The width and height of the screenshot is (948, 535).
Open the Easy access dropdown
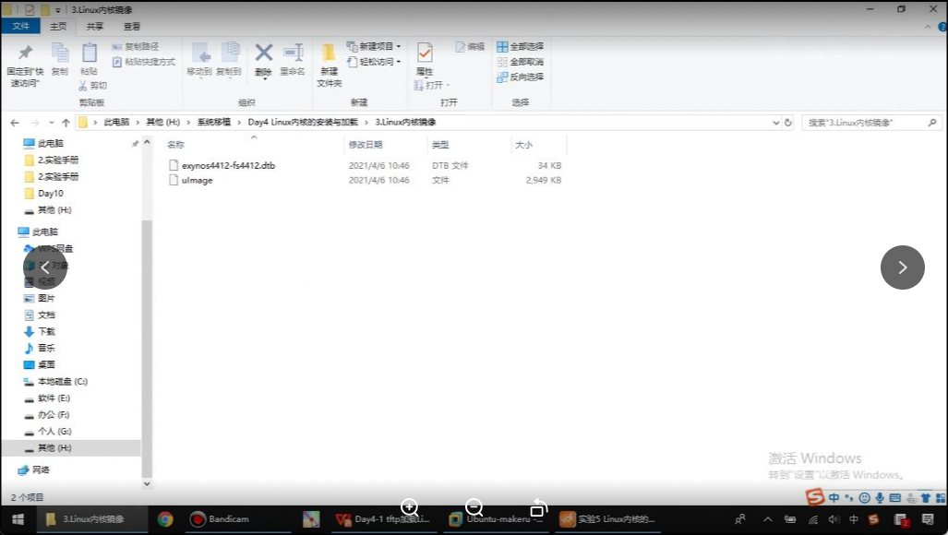(x=374, y=62)
